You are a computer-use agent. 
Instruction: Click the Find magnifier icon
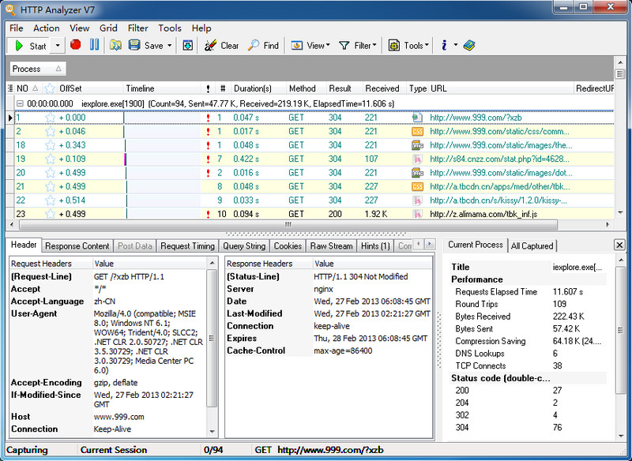tap(254, 45)
